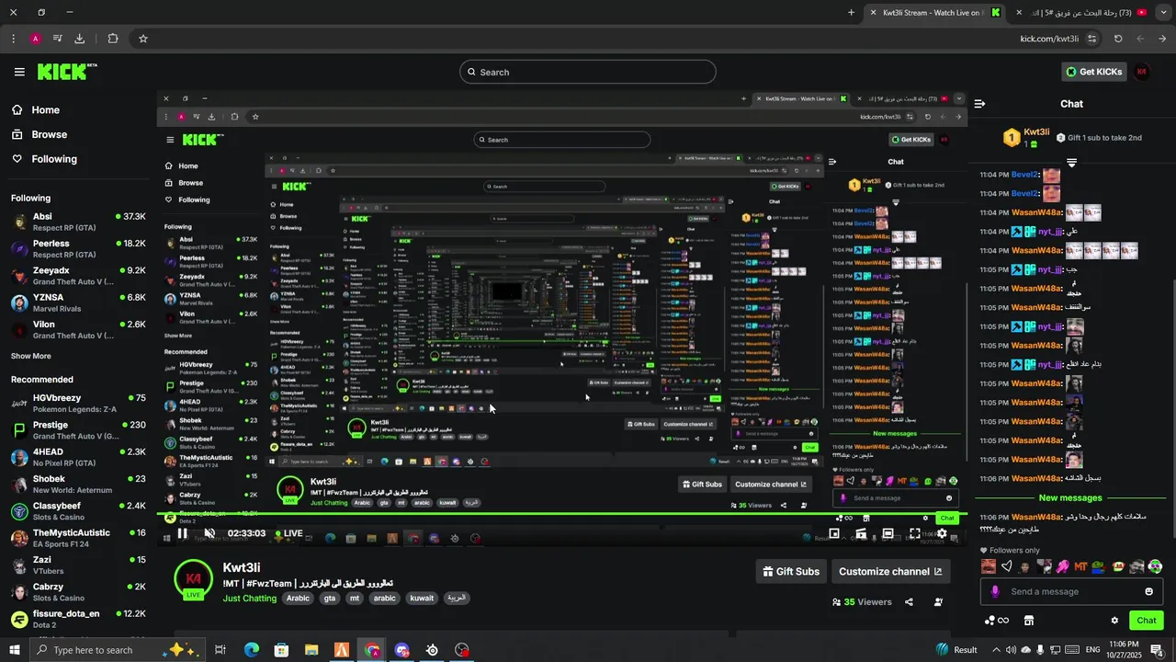The width and height of the screenshot is (1176, 662).
Task: Open Absi's channel in Following list
Action: [x=78, y=222]
